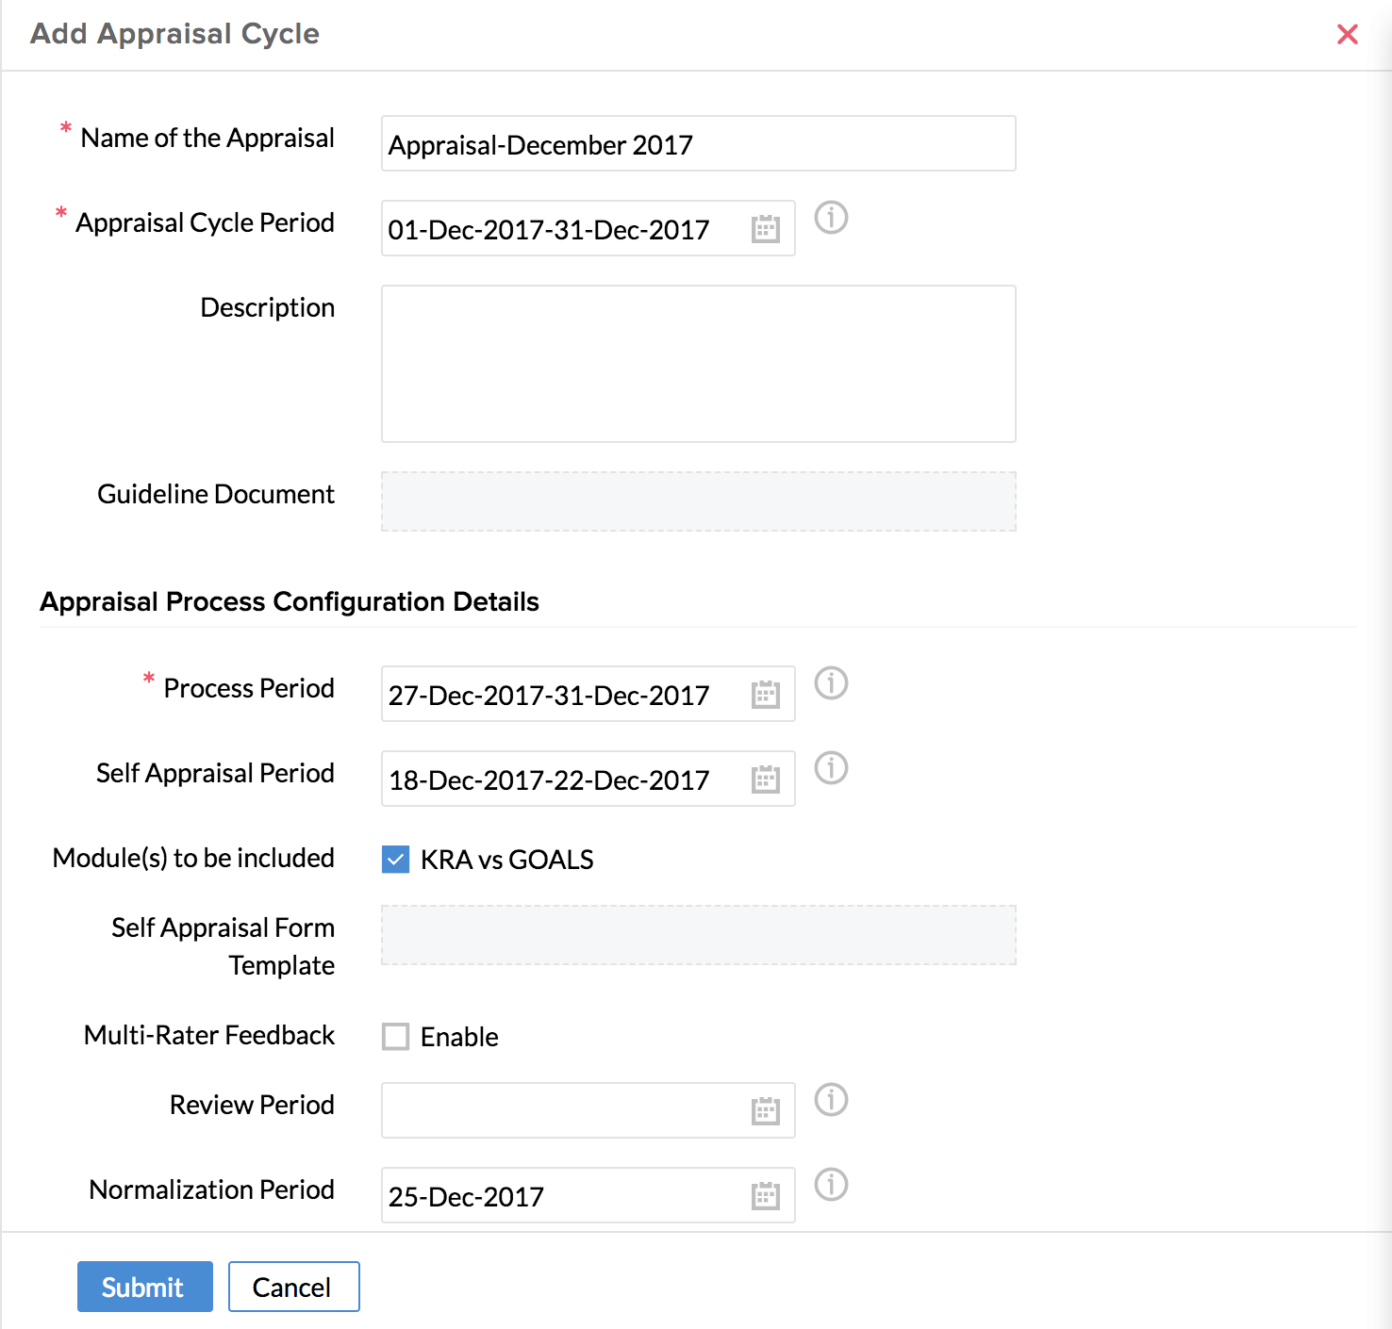
Task: Show info tooltip for Normalization Period
Action: pos(831,1185)
